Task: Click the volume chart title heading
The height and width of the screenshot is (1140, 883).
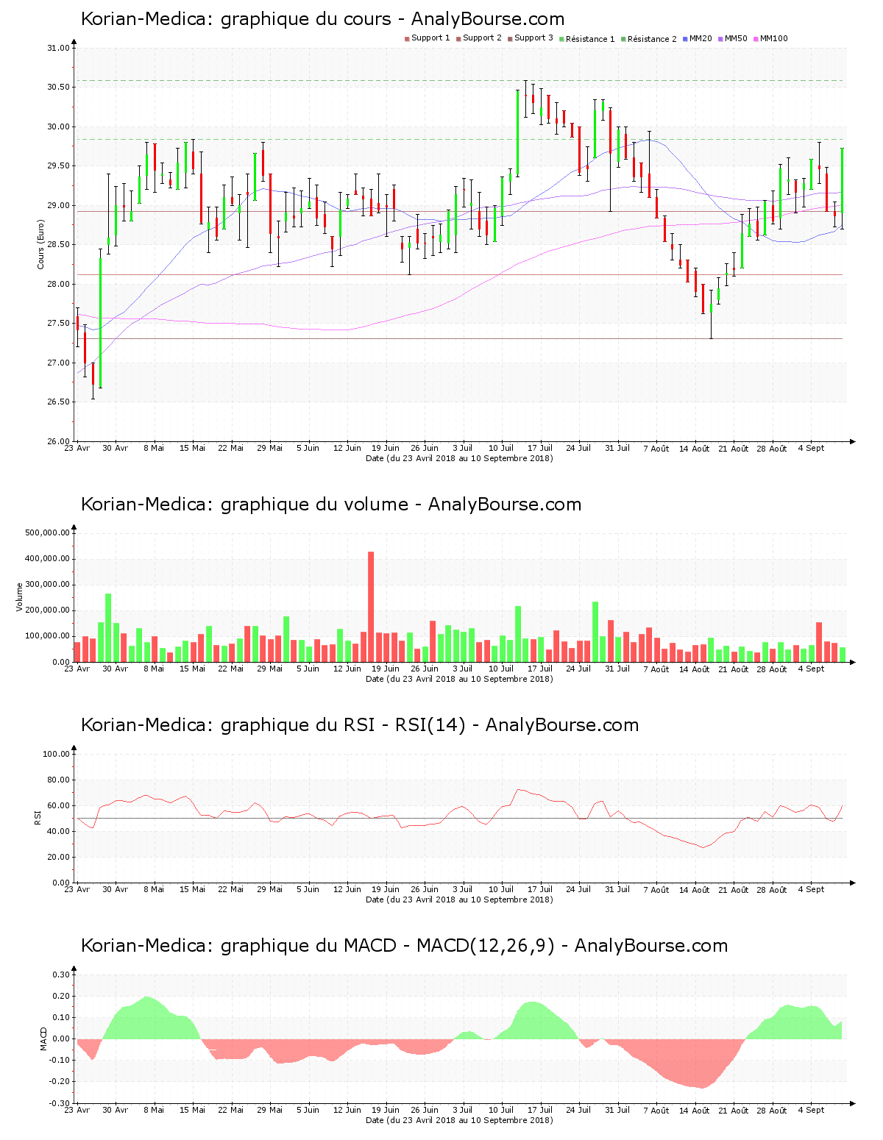Action: [x=330, y=505]
